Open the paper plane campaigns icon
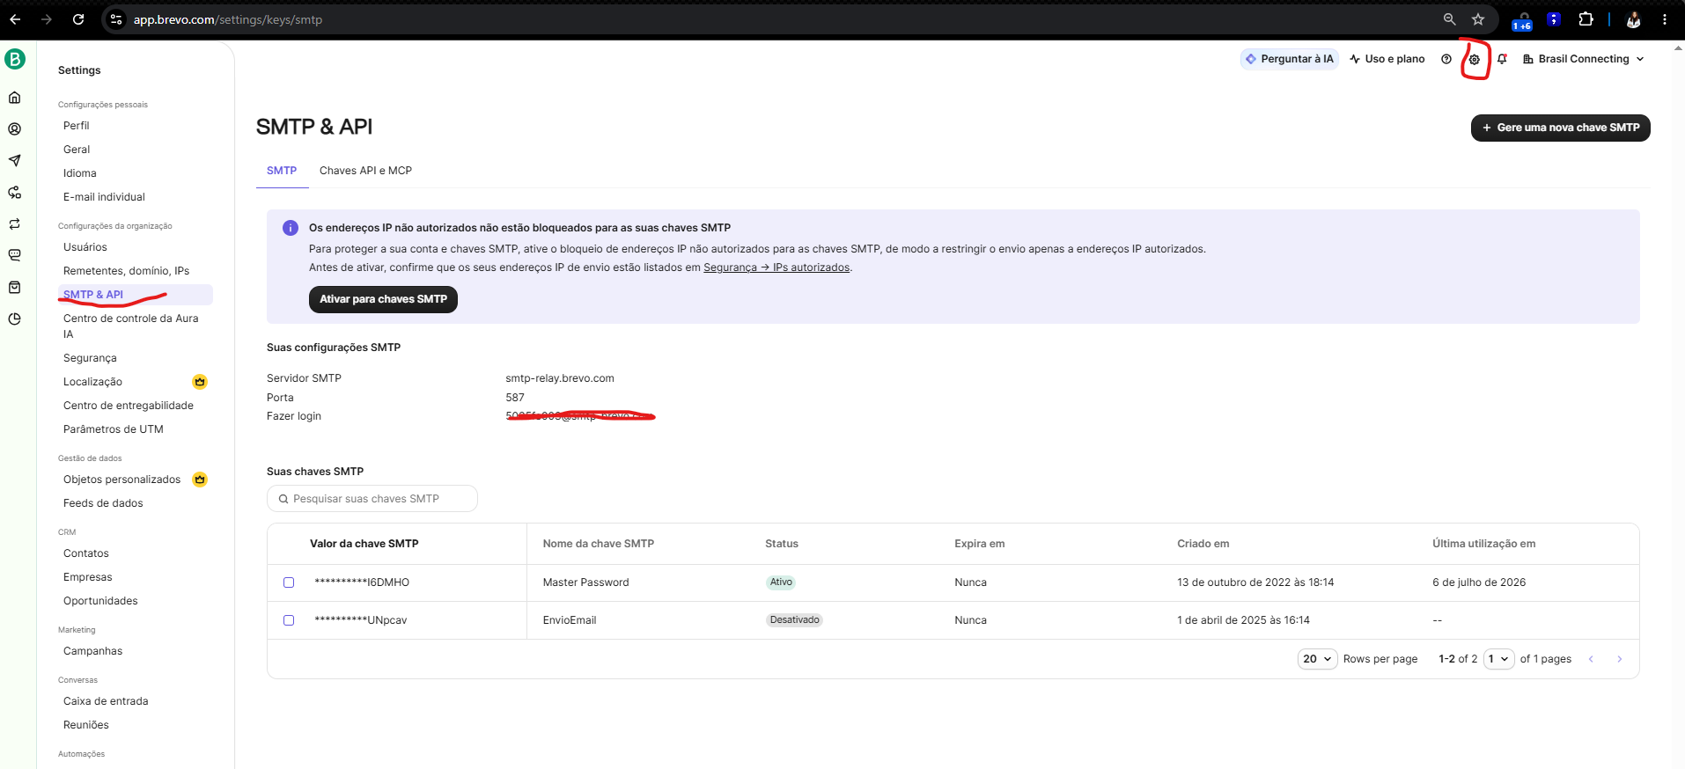 point(15,161)
